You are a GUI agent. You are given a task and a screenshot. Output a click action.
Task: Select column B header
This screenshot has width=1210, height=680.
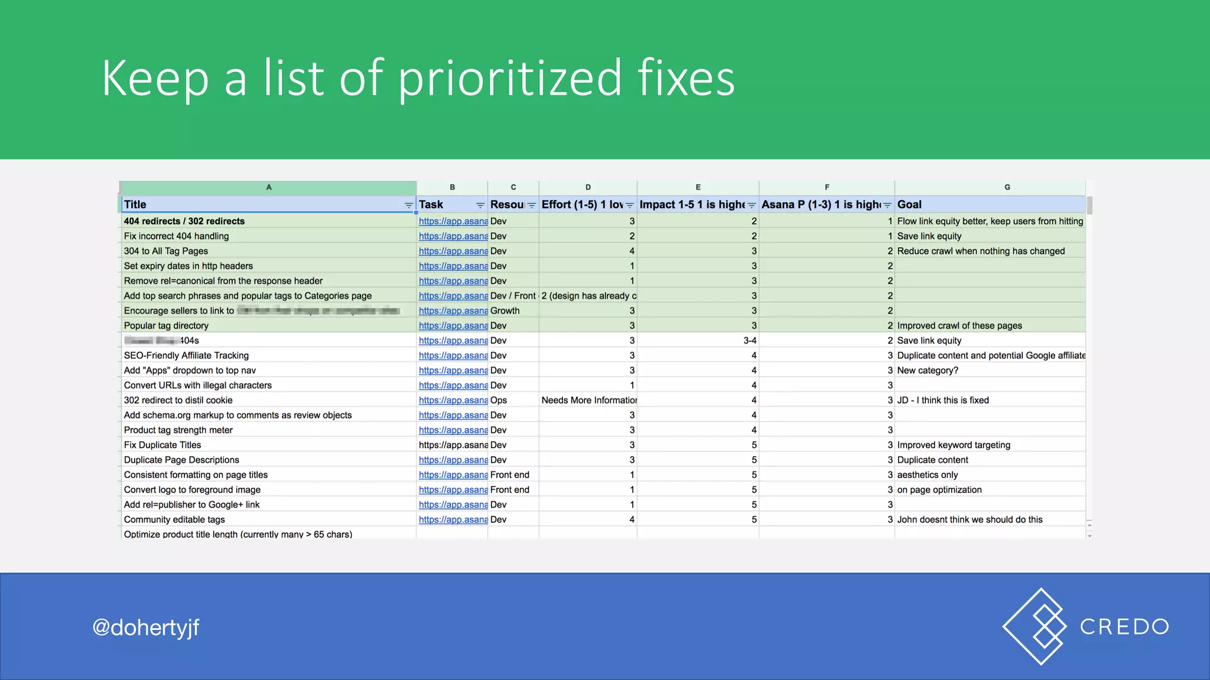tap(452, 188)
